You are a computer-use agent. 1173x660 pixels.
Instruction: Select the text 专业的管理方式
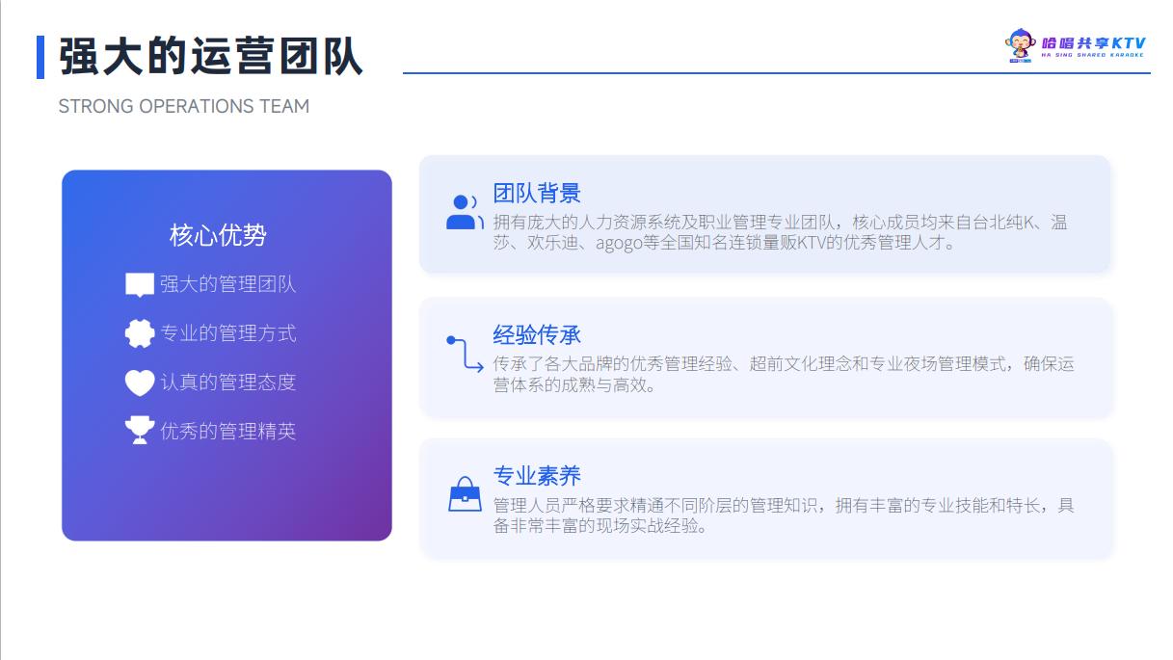pos(228,333)
